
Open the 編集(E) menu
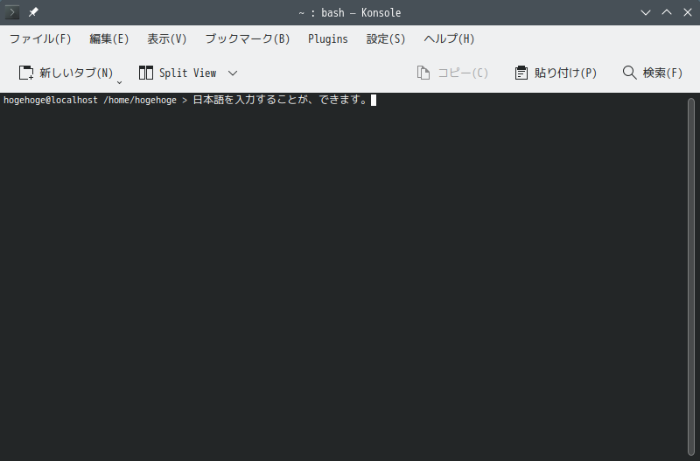tap(108, 38)
